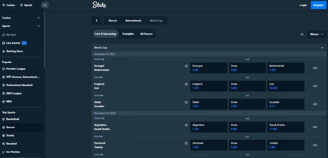Open NBA from Popular list
Screen dimensions: 328x158
point(7,102)
